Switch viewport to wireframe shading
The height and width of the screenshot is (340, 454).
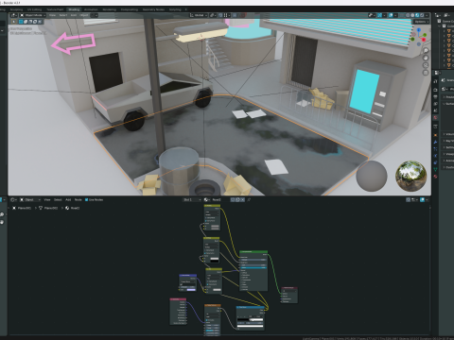tap(408, 15)
